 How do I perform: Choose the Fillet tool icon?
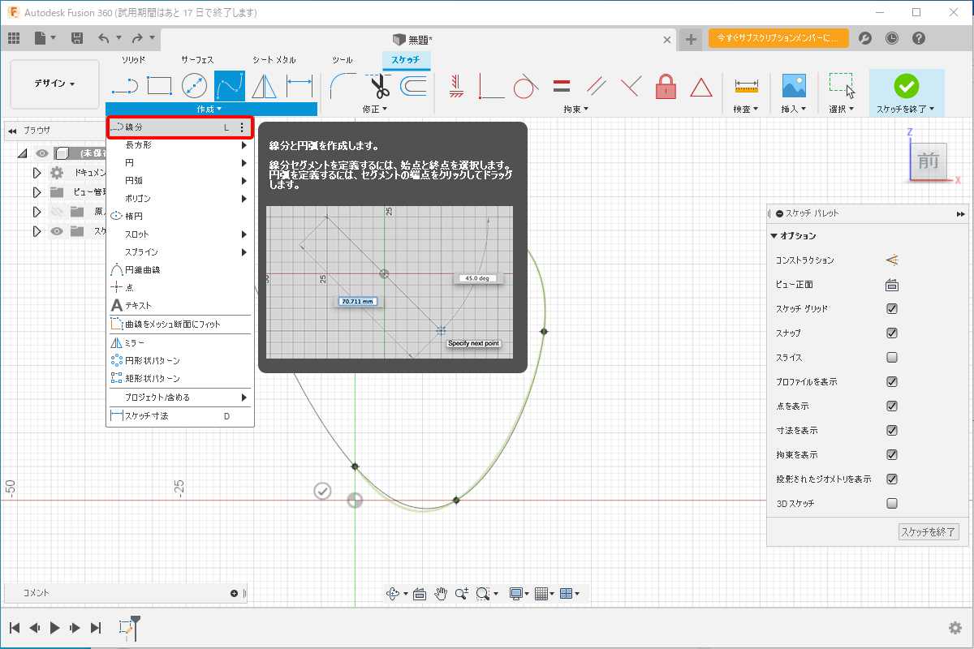coord(342,85)
